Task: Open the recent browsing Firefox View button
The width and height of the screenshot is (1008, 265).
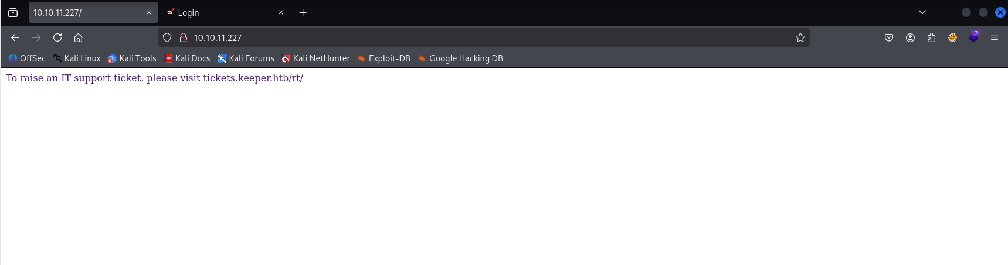Action: 13,12
